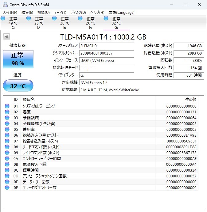The image size is (207, 212).
Task: Click the 回転数 value ---- (SSD)
Action: click(189, 61)
